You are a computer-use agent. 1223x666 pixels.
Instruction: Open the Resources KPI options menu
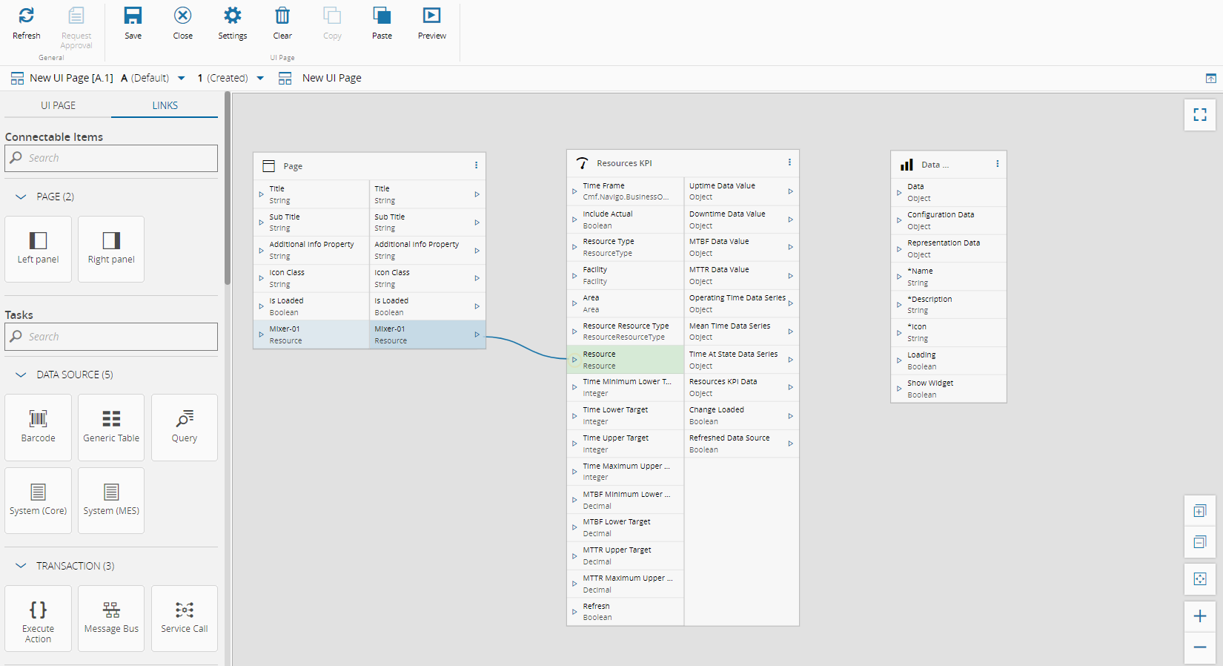(x=789, y=163)
